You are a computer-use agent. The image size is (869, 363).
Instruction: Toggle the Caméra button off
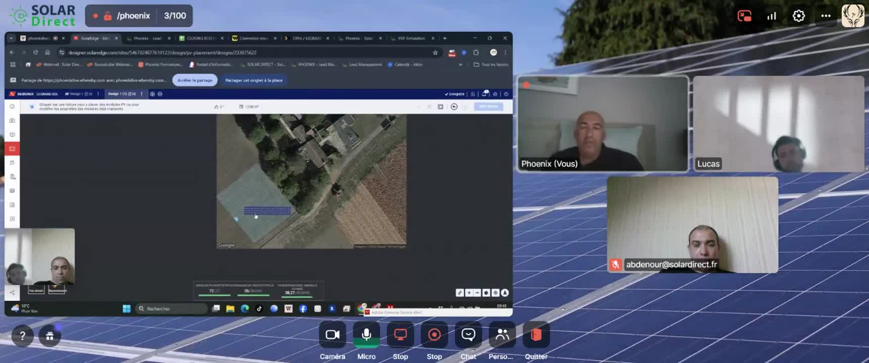point(332,335)
